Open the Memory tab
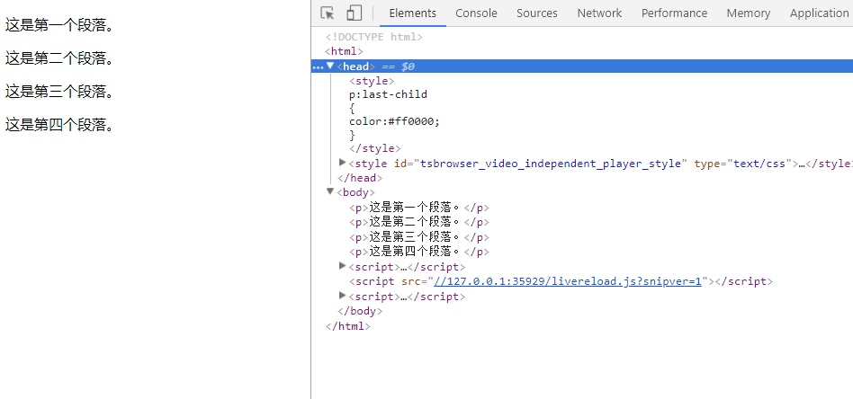This screenshot has width=853, height=399. click(x=749, y=13)
